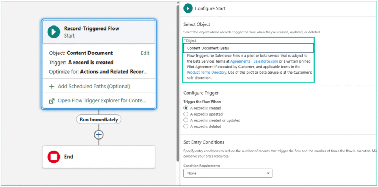The image size is (378, 187).
Task: Select "A record is updated" radio option
Action: coord(186,114)
